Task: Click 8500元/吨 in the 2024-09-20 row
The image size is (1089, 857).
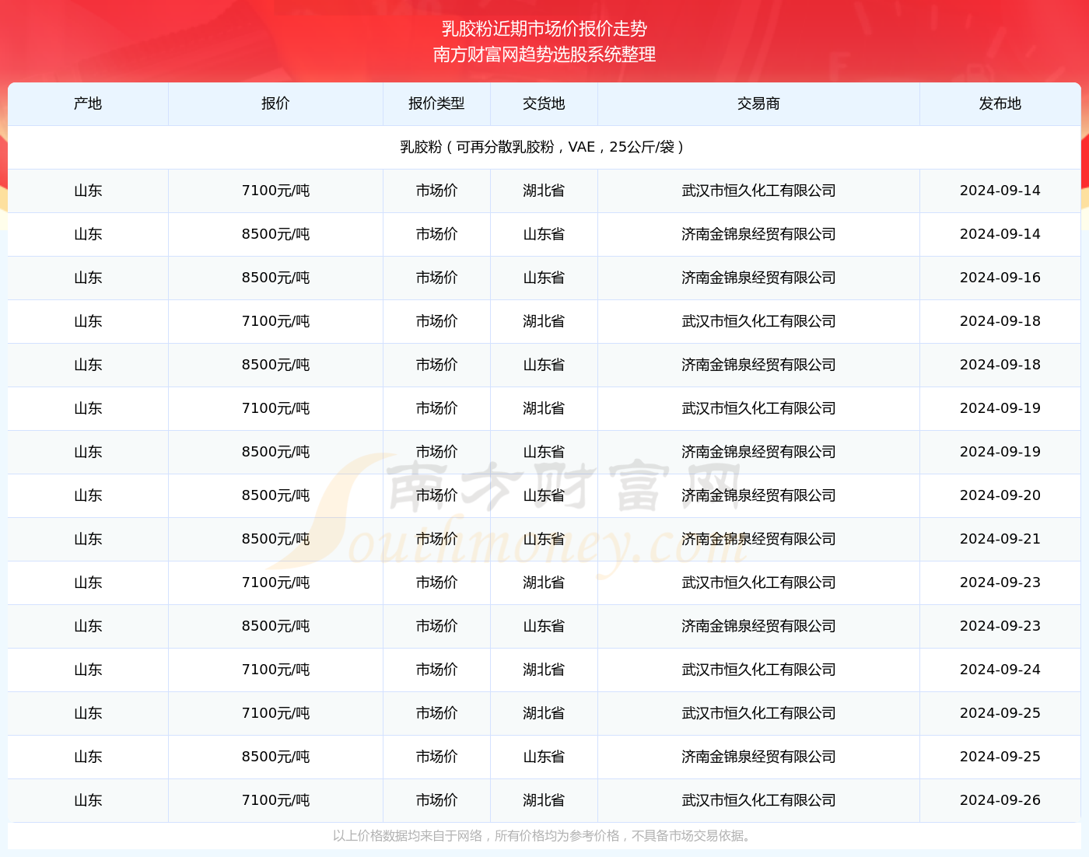Action: [275, 495]
